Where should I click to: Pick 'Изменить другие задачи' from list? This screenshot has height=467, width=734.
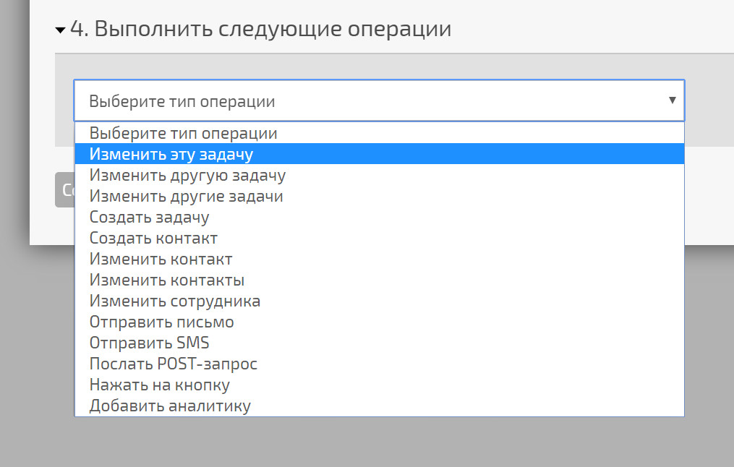tap(380, 196)
